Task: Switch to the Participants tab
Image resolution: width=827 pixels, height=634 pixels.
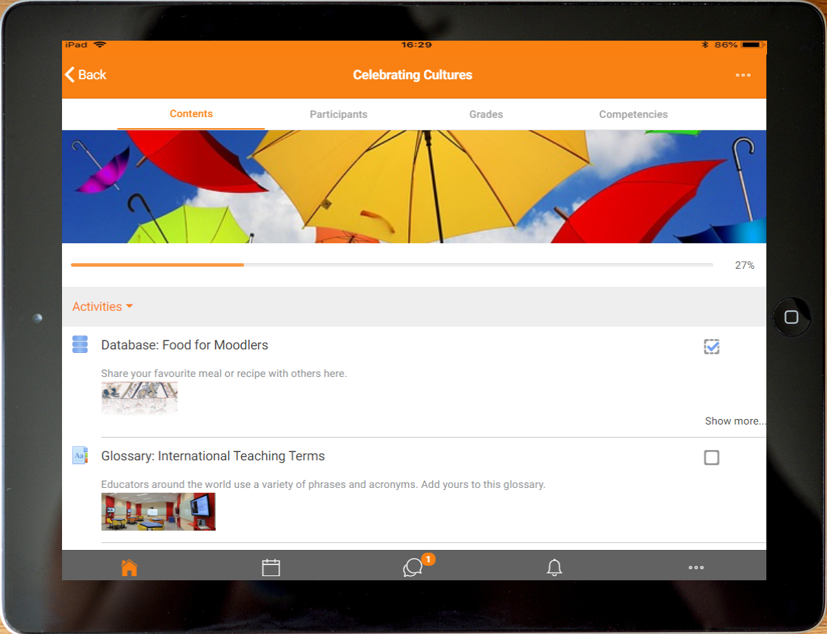Action: click(338, 114)
